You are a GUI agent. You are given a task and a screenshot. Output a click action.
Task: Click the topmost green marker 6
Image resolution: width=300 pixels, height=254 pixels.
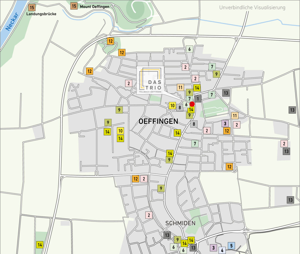pos(190,49)
